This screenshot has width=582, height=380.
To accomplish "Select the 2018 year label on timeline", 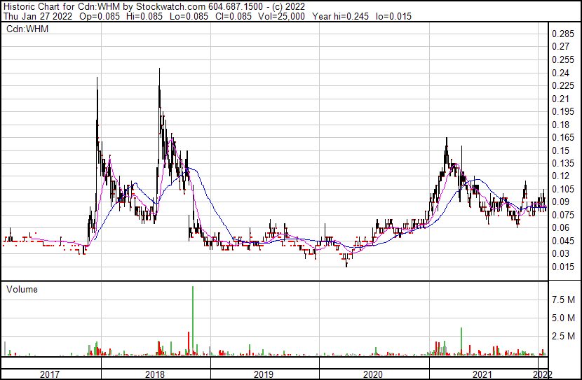I will click(154, 374).
